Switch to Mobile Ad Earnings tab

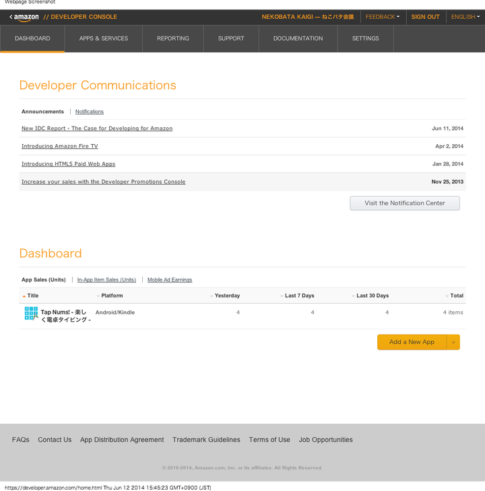[x=170, y=280]
